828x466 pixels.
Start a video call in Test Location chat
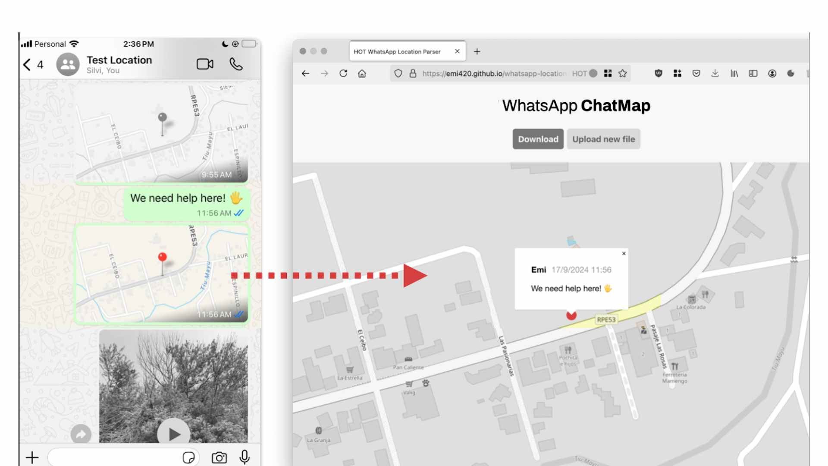click(205, 63)
